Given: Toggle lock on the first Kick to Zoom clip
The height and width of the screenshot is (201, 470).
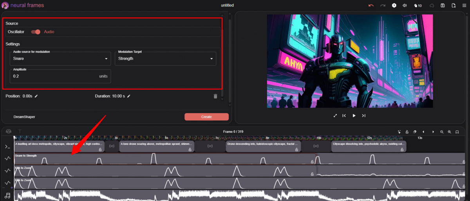Looking at the screenshot, I should (312, 174).
